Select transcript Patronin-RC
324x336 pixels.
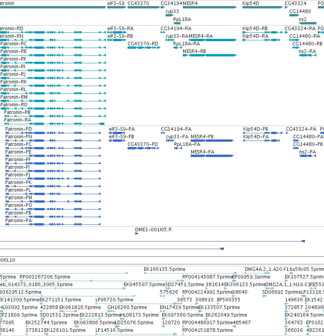click(53, 48)
